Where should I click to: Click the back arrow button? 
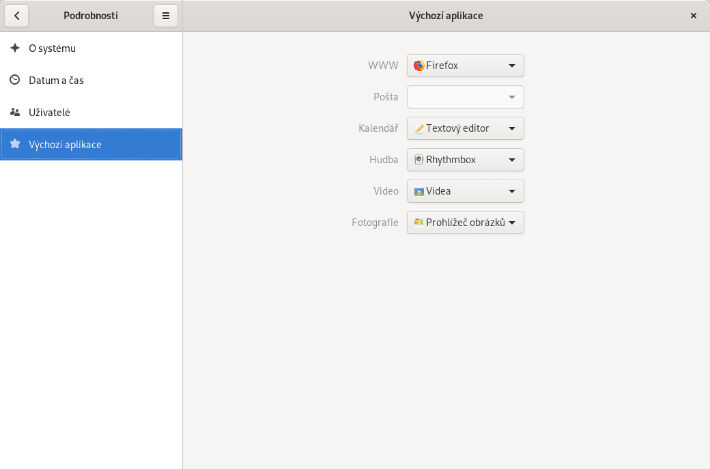click(16, 16)
